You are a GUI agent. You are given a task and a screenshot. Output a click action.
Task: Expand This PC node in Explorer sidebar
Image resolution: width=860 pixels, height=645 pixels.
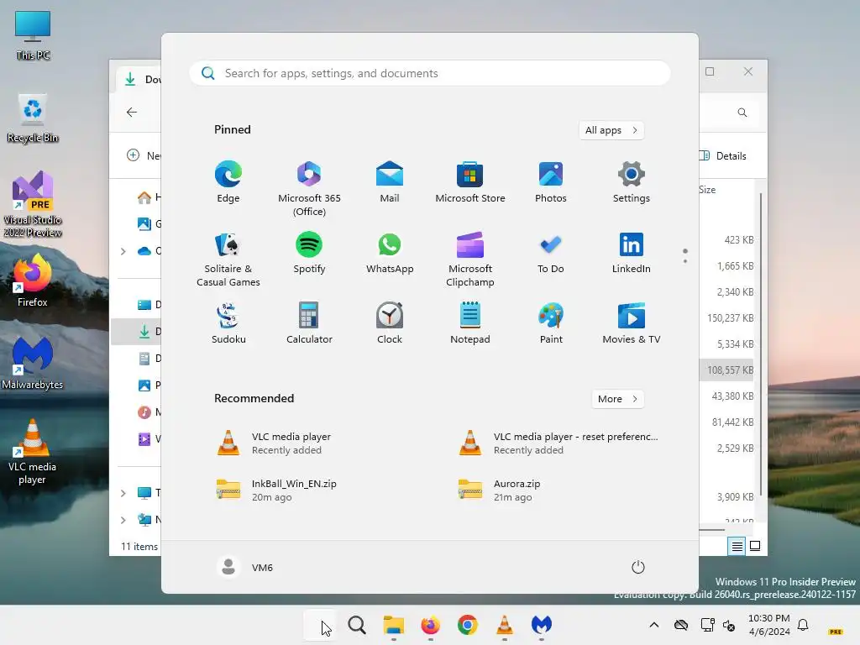123,493
